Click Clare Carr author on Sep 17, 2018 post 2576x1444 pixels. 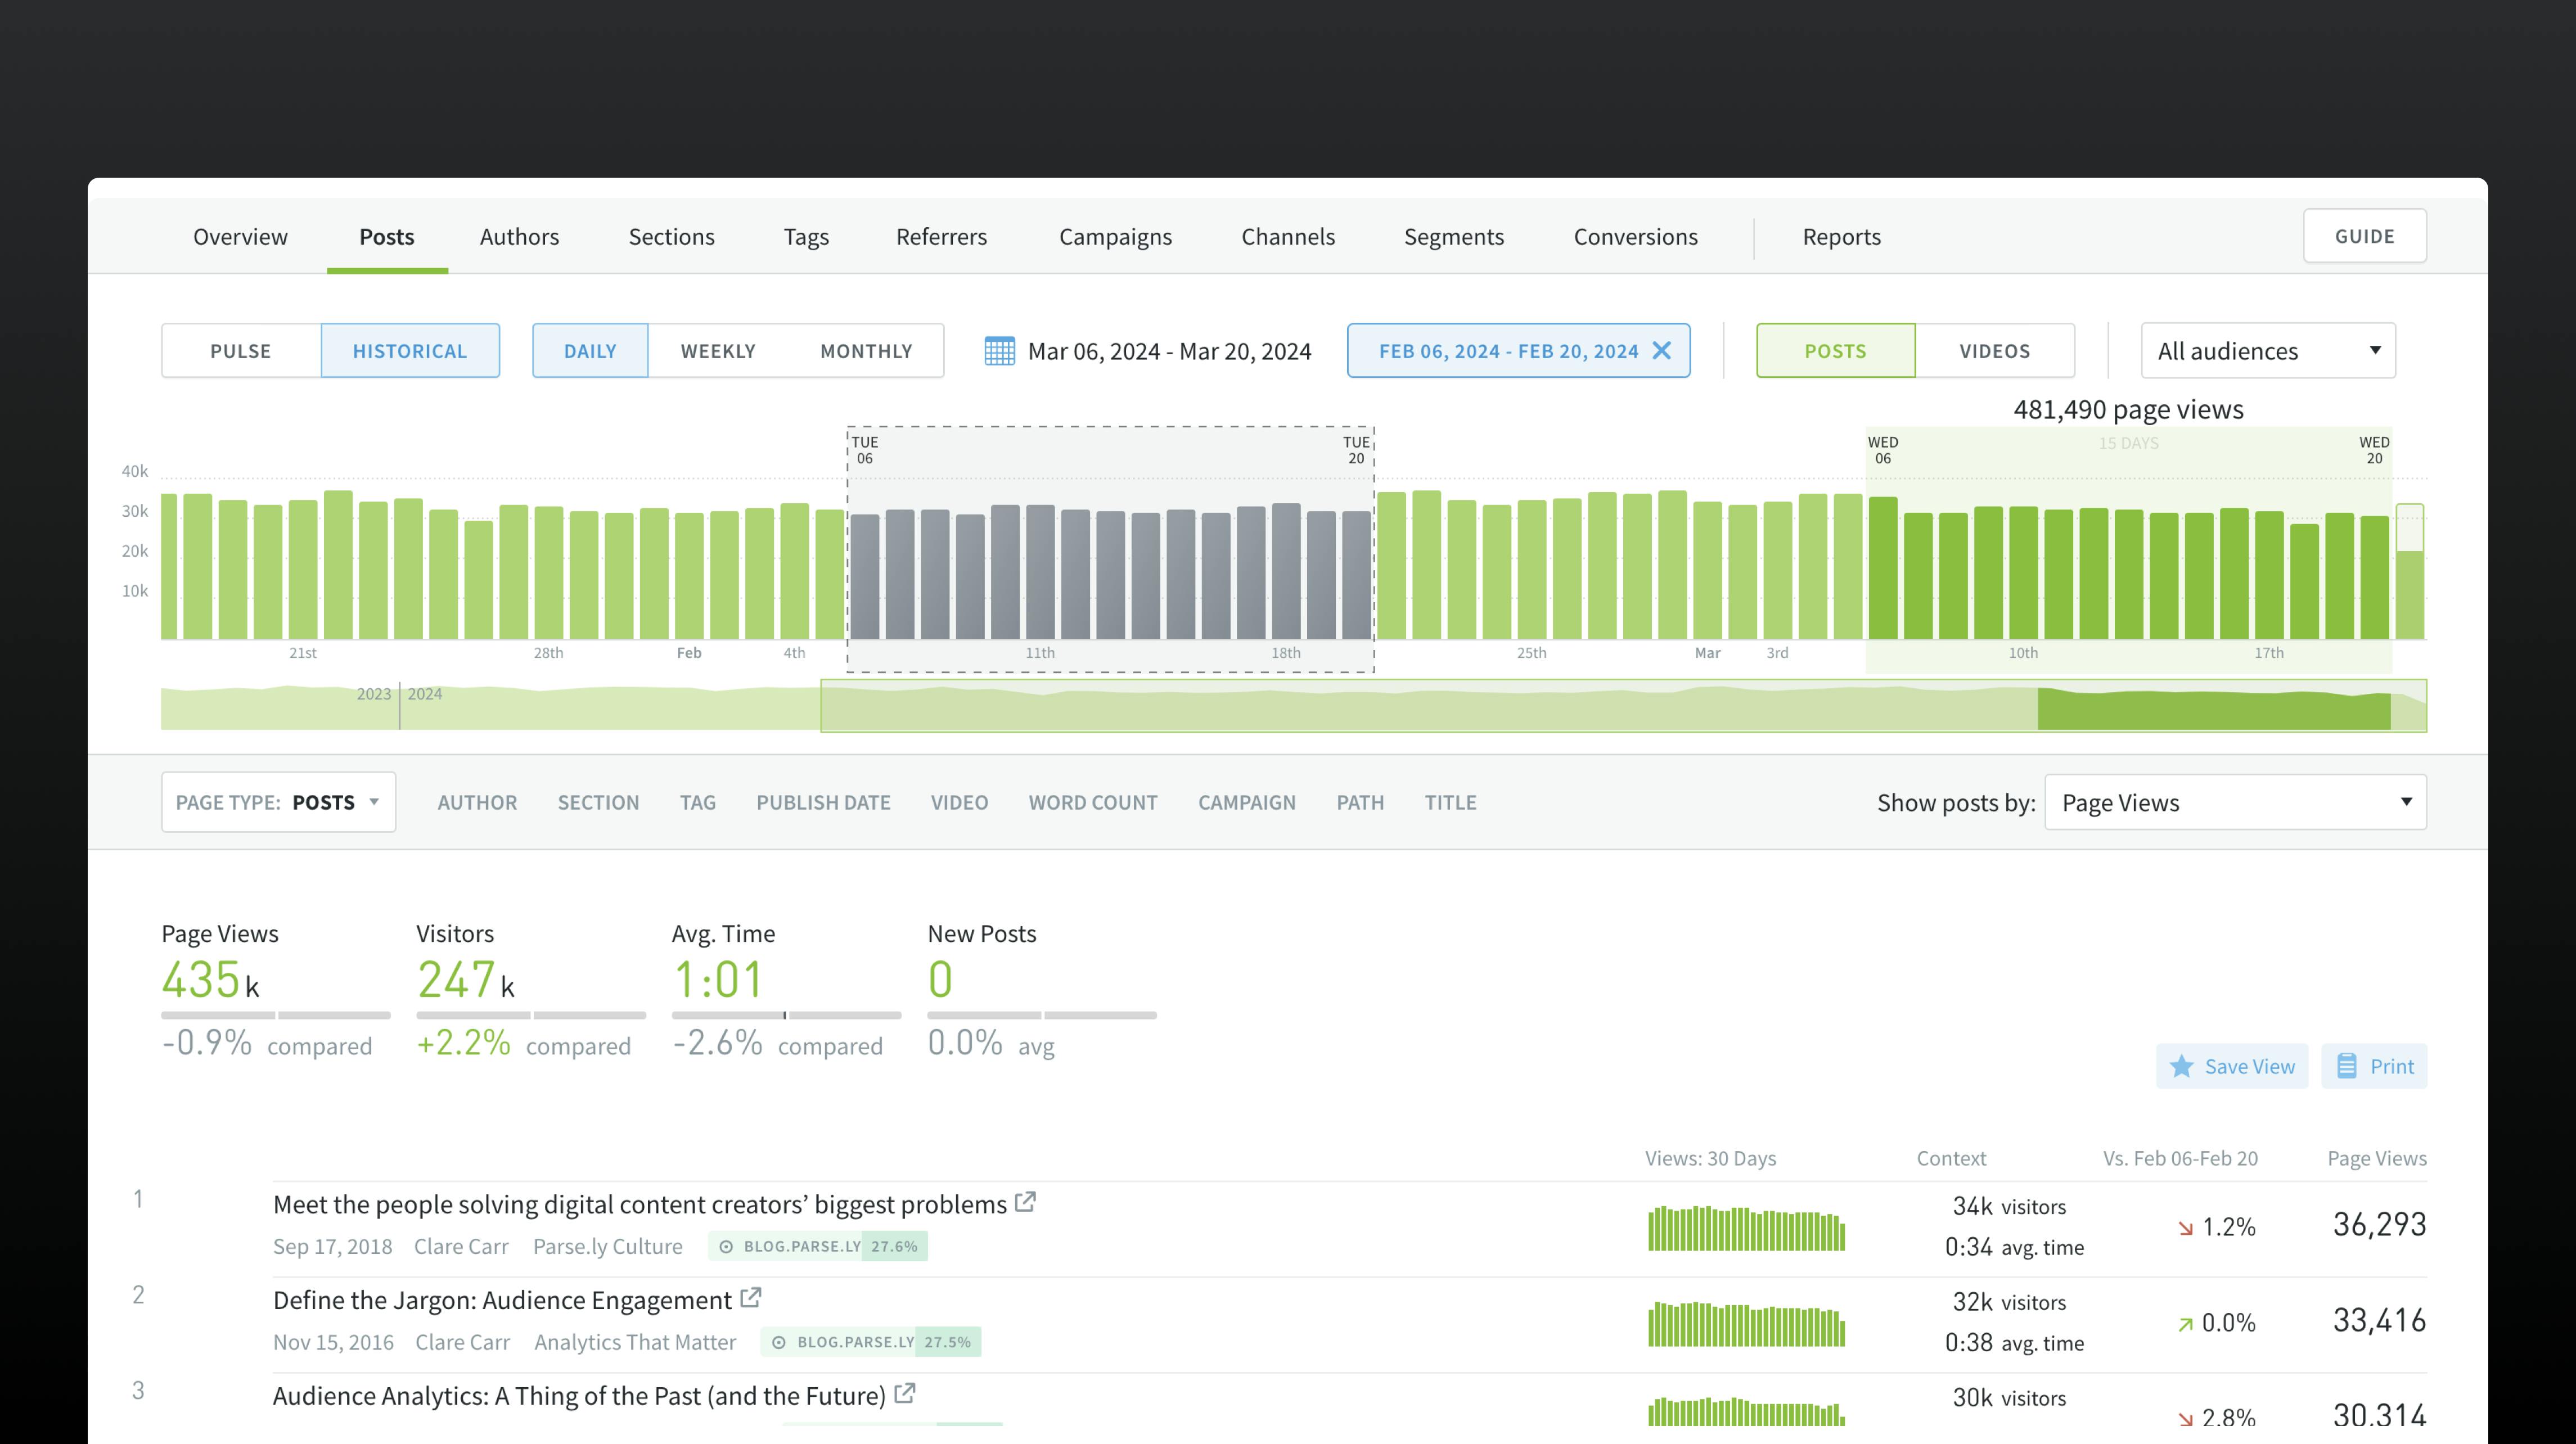pyautogui.click(x=461, y=1246)
